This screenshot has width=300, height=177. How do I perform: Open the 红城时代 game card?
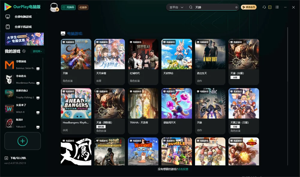tap(143, 62)
